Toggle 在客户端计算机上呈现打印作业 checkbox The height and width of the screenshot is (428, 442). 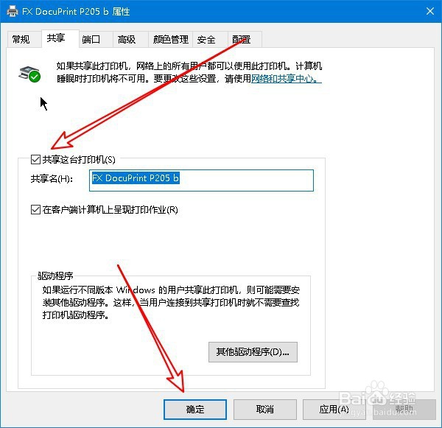[35, 209]
